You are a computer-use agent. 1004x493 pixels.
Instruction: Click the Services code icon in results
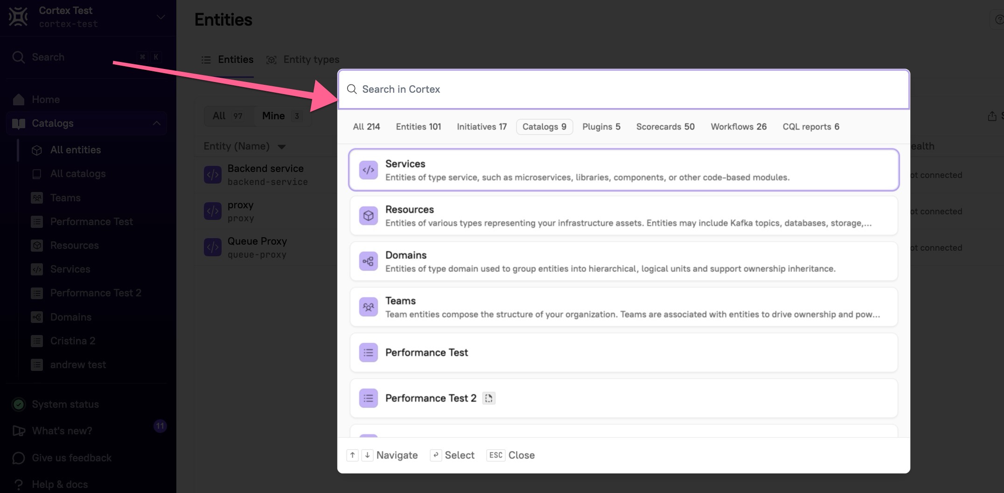click(368, 170)
